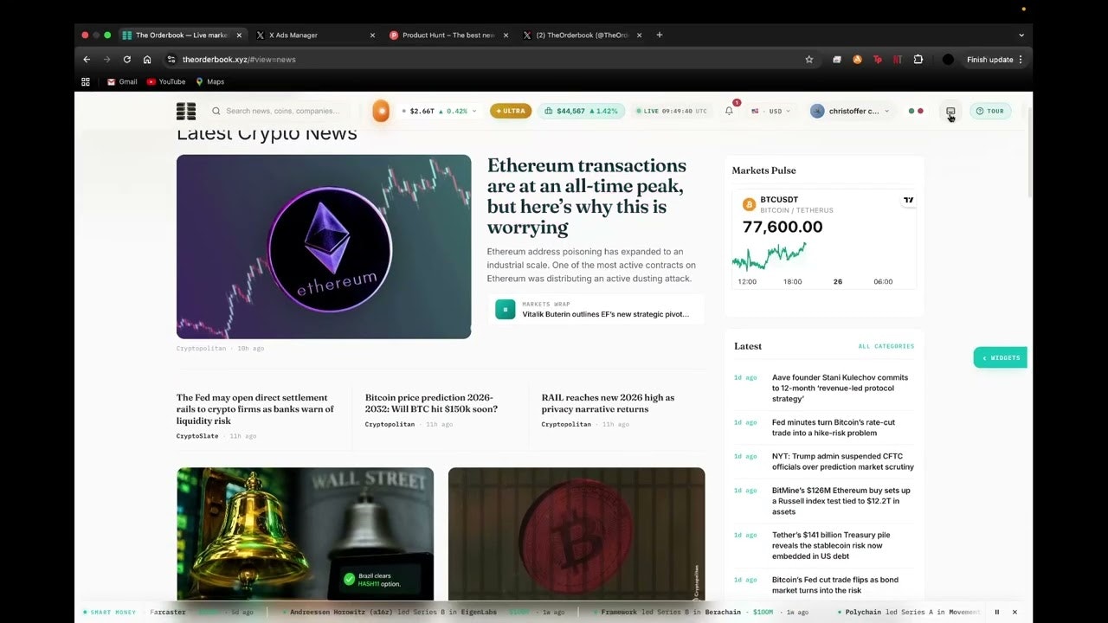1108x623 pixels.
Task: Select The Orderbook Live markets tab
Action: tap(183, 35)
